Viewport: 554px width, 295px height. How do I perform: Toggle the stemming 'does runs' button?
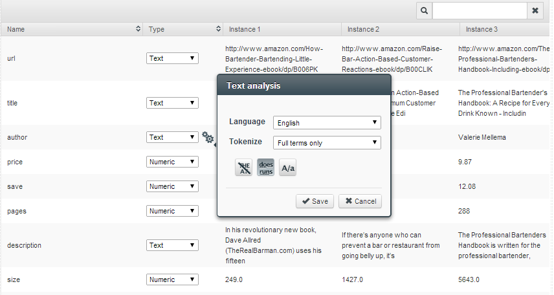[266, 168]
